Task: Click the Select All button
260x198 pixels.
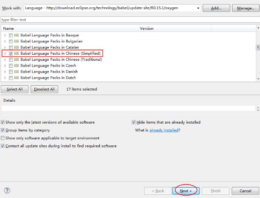Action: (15, 89)
